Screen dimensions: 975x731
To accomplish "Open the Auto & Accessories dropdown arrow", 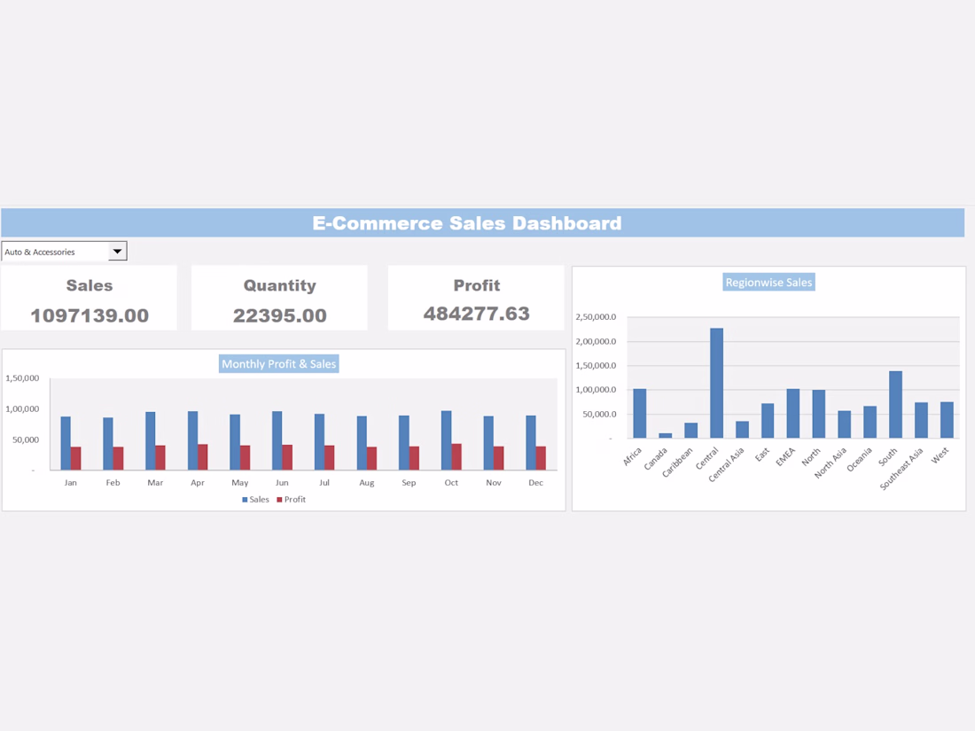I will tap(117, 251).
